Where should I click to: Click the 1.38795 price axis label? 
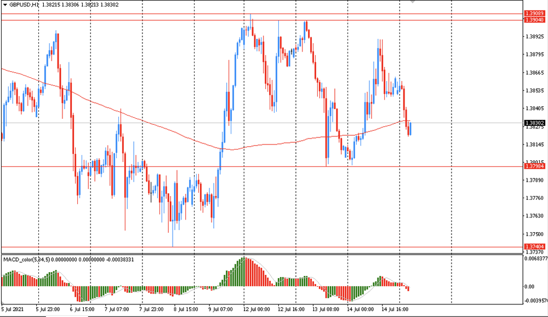coord(535,54)
